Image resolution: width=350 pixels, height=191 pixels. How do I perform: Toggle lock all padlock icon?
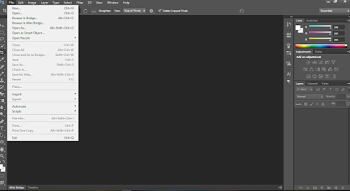pyautogui.click(x=323, y=104)
